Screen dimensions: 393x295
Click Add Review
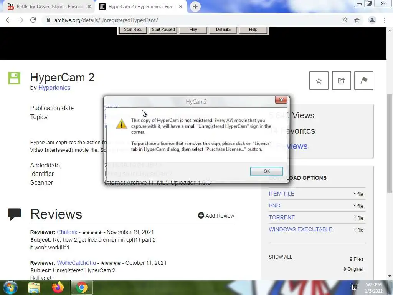216,216
